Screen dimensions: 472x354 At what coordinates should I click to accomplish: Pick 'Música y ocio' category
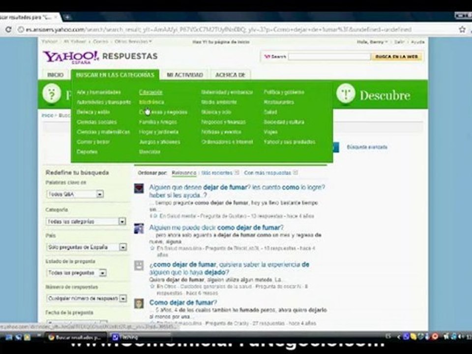coord(216,112)
